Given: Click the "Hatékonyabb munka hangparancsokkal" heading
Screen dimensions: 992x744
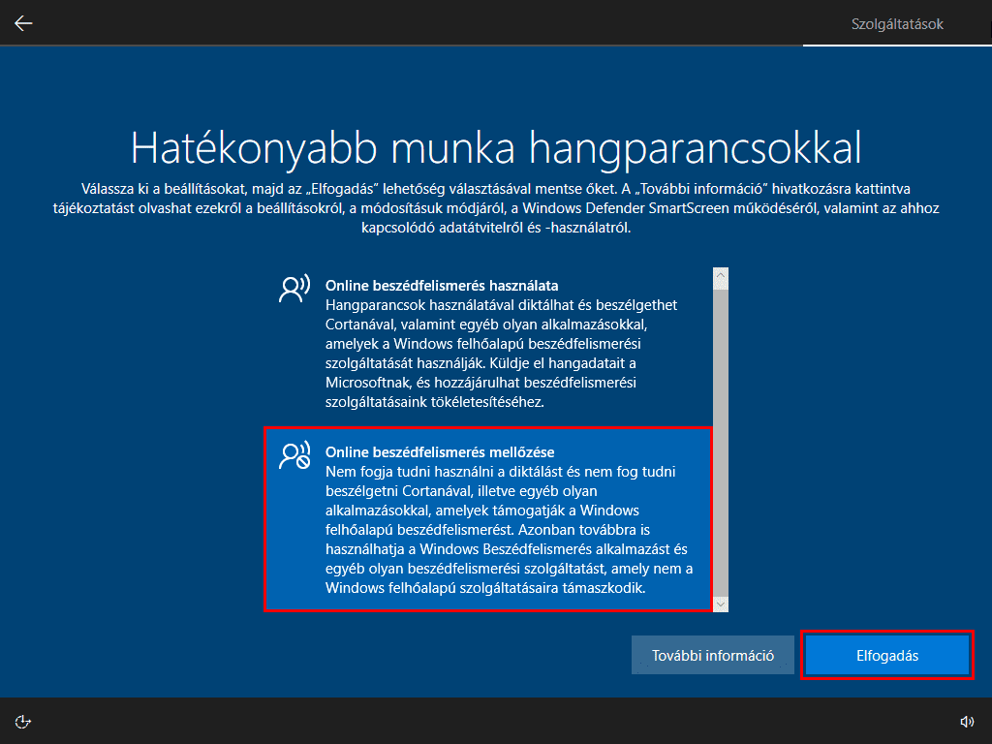Looking at the screenshot, I should [496, 147].
